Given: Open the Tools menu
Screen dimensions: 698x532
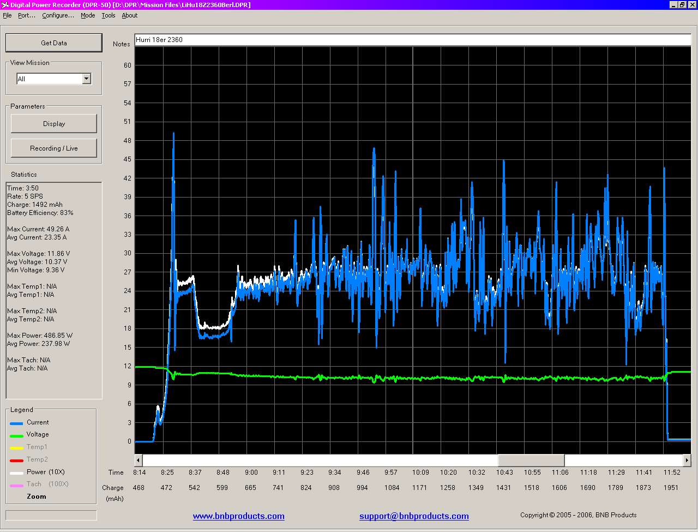Looking at the screenshot, I should [x=109, y=15].
